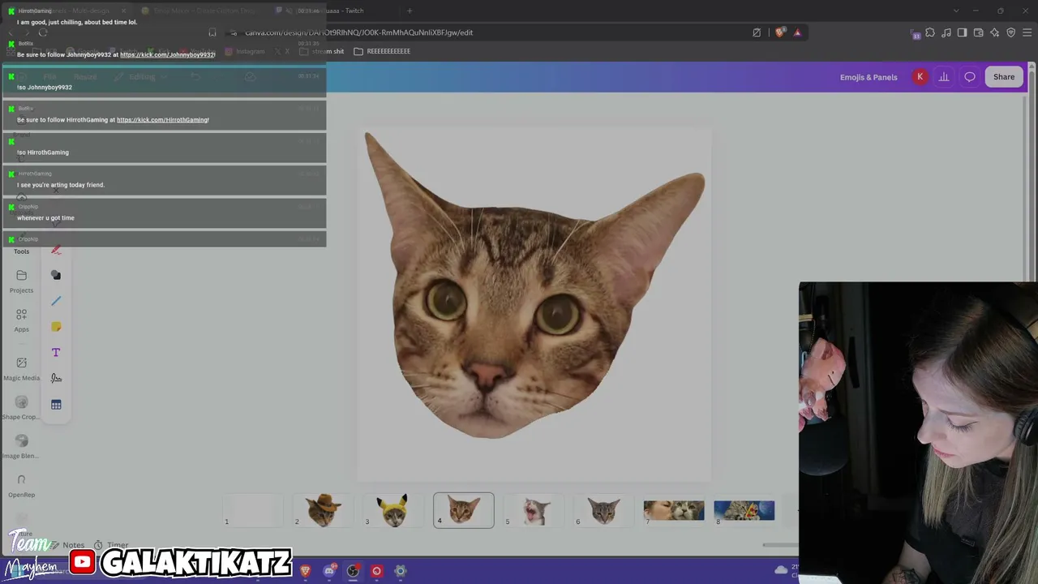
Task: Open the comments speech bubble
Action: [x=970, y=77]
